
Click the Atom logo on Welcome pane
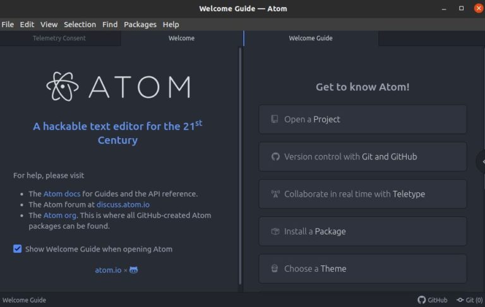pyautogui.click(x=118, y=87)
